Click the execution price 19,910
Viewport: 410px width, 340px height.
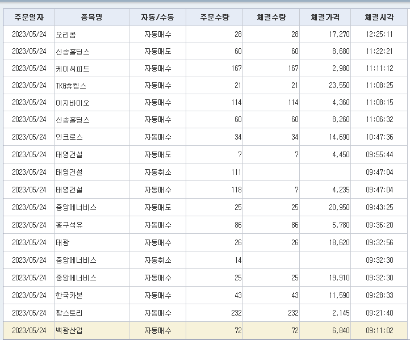[339, 278]
